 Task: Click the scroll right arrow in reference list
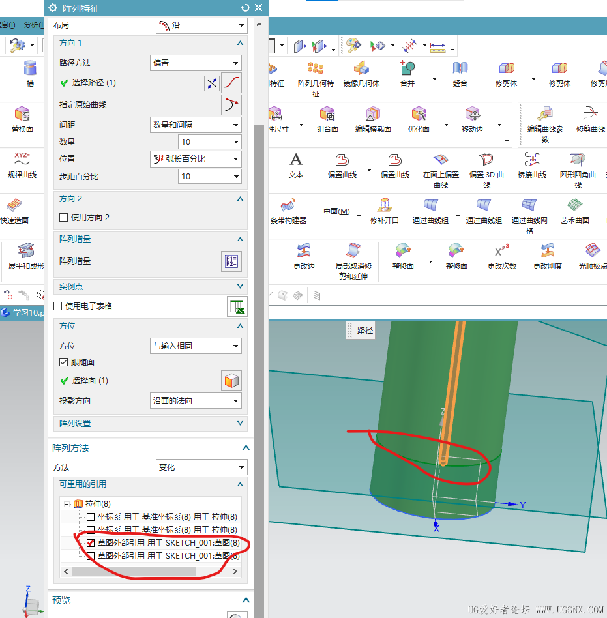235,571
